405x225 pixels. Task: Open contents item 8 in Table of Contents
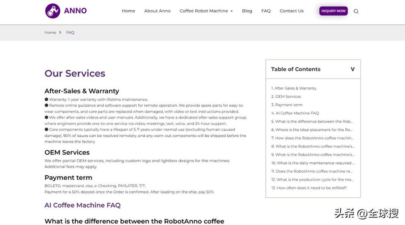[313, 146]
